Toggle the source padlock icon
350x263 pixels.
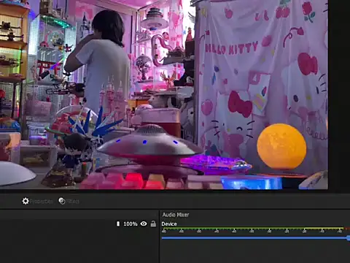click(153, 224)
